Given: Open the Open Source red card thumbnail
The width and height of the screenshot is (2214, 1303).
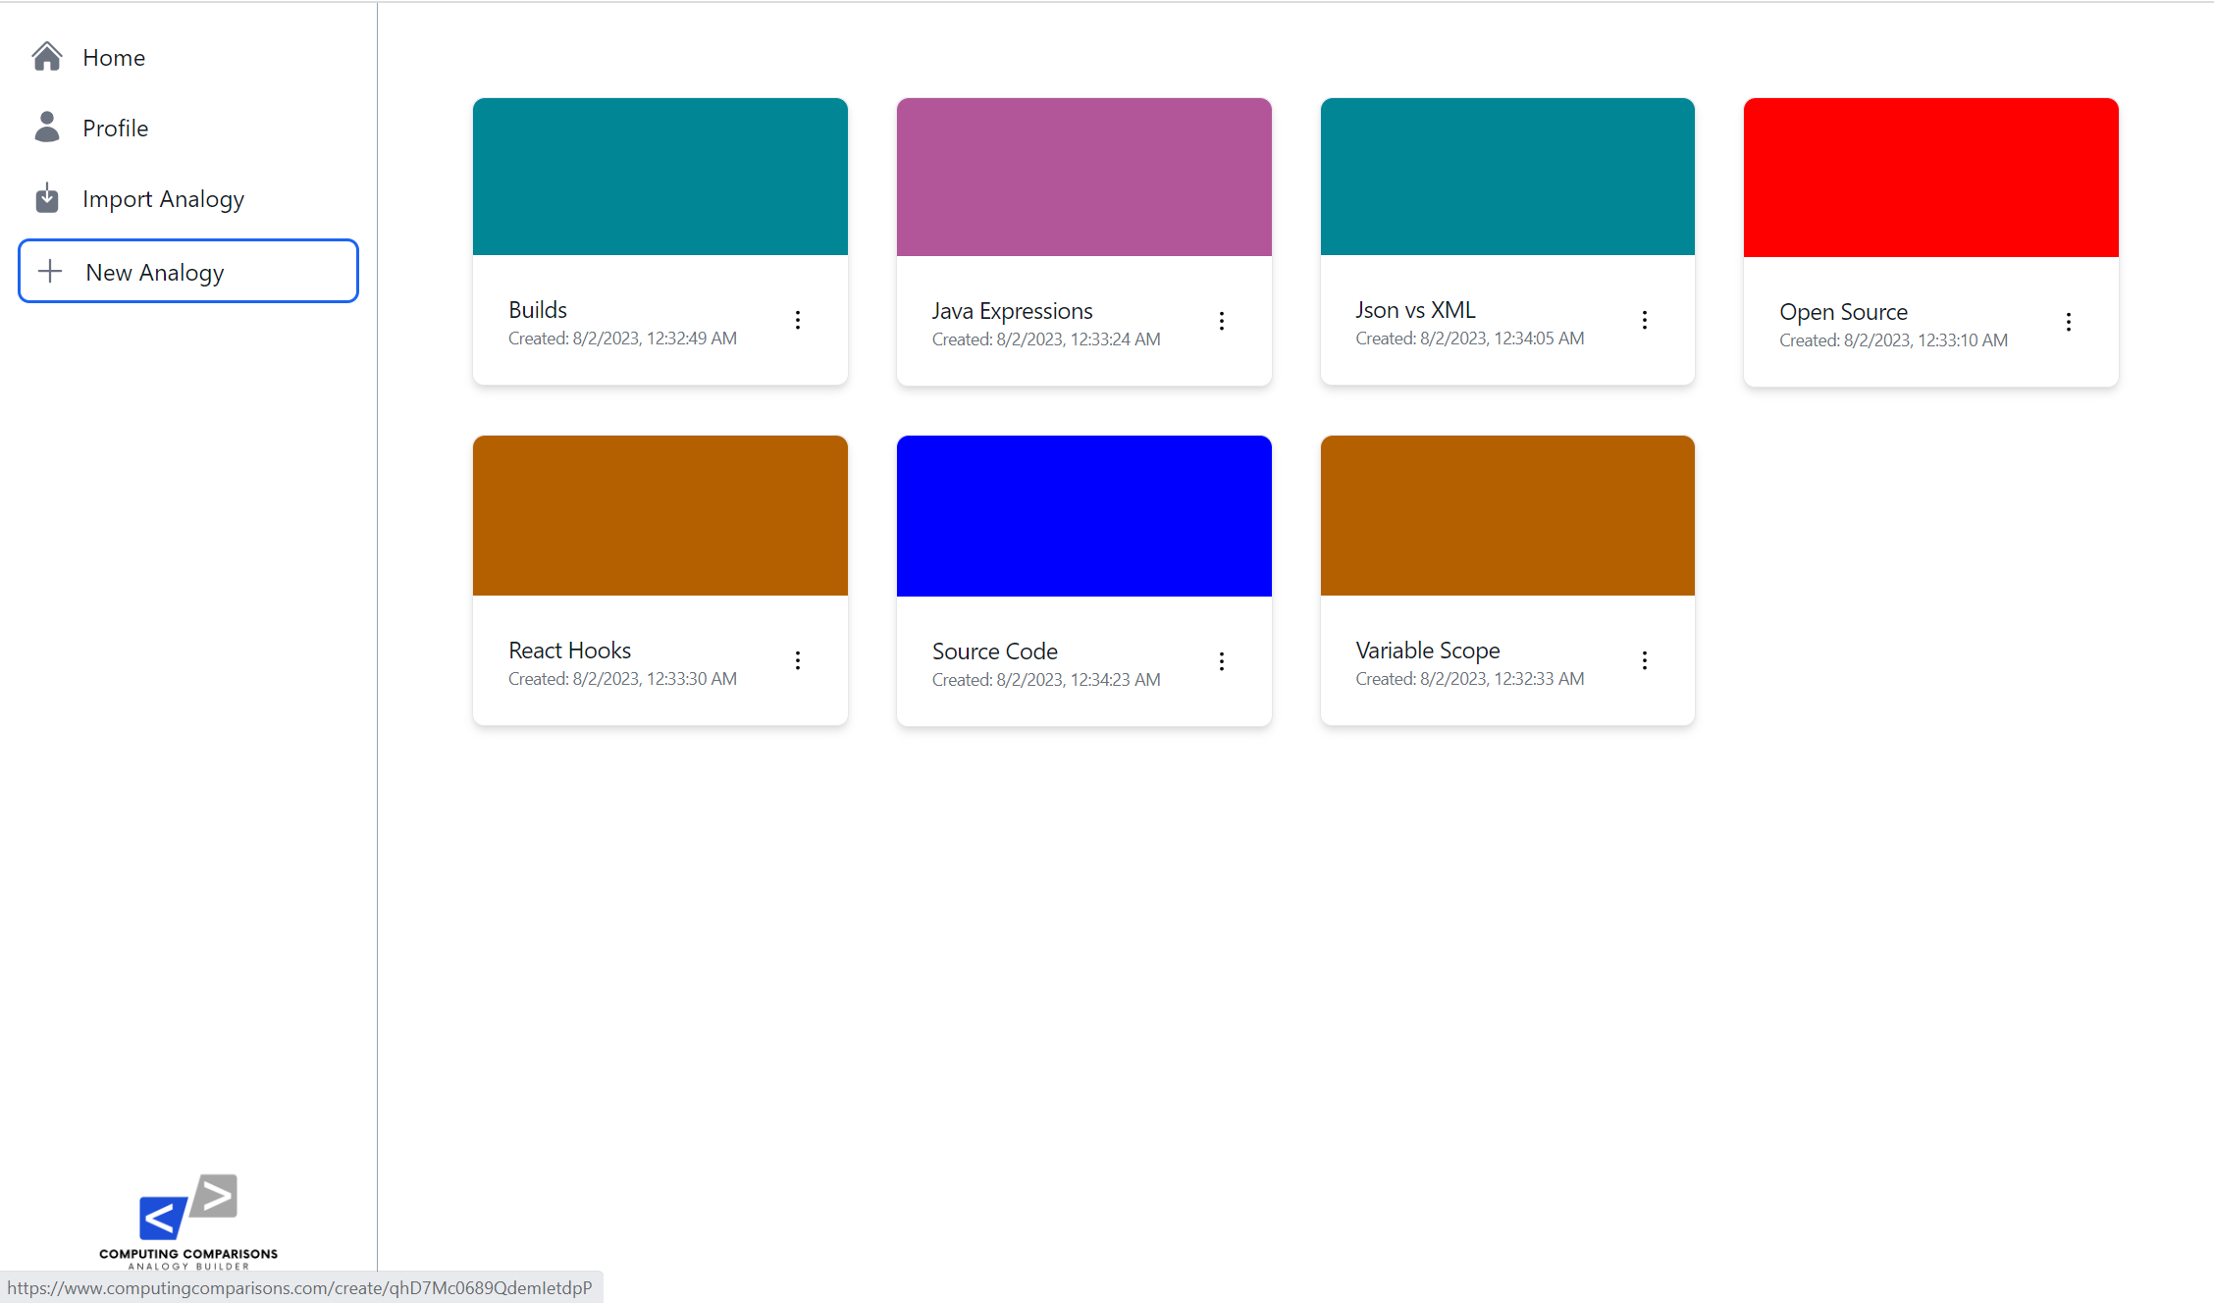Looking at the screenshot, I should coord(1931,178).
